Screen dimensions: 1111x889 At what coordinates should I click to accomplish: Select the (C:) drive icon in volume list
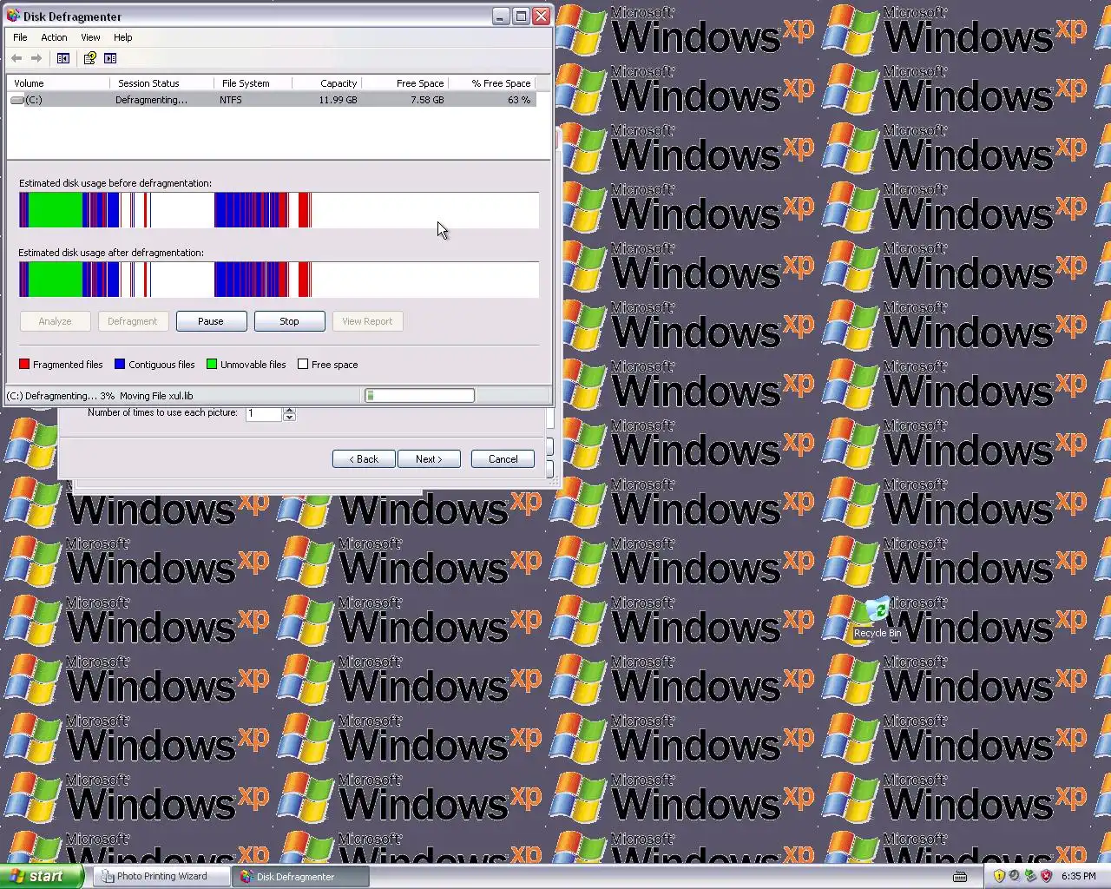(x=17, y=100)
